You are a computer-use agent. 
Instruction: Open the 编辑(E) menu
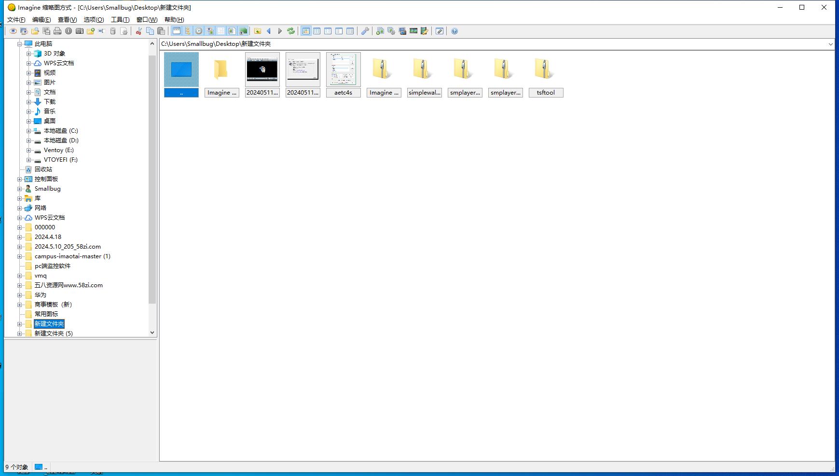coord(41,20)
